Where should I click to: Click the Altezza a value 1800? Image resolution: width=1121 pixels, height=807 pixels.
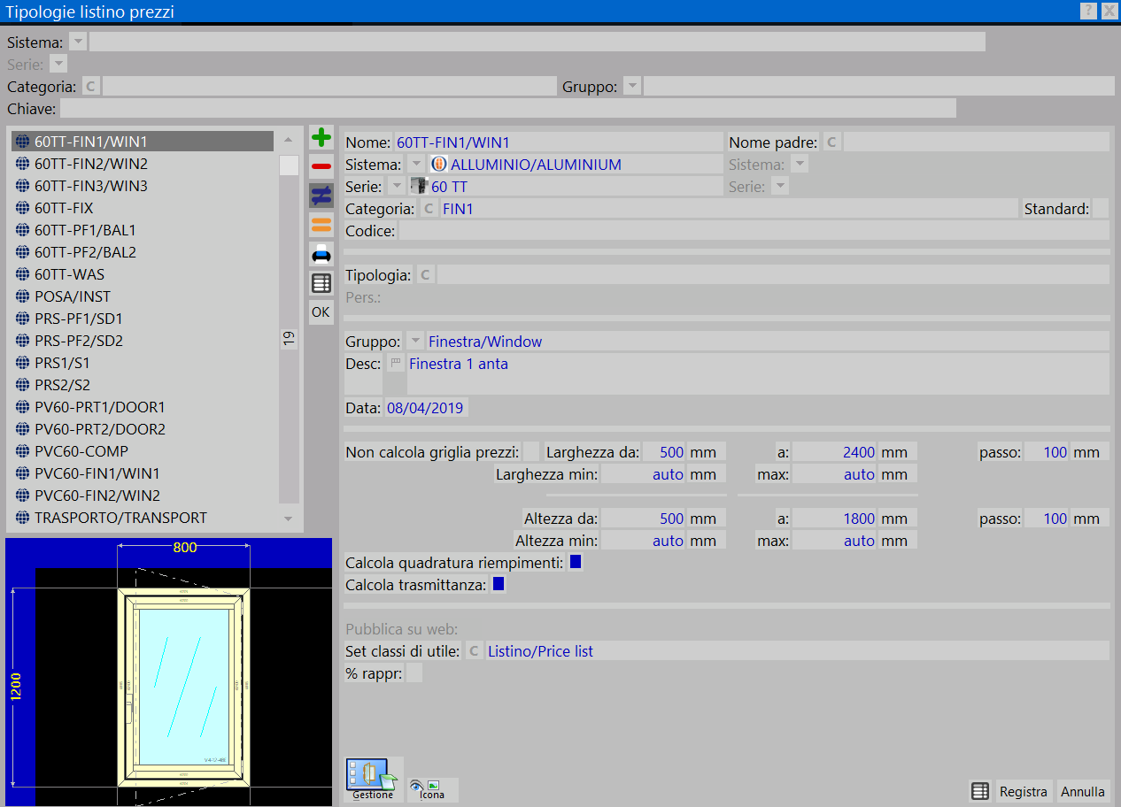coord(833,519)
